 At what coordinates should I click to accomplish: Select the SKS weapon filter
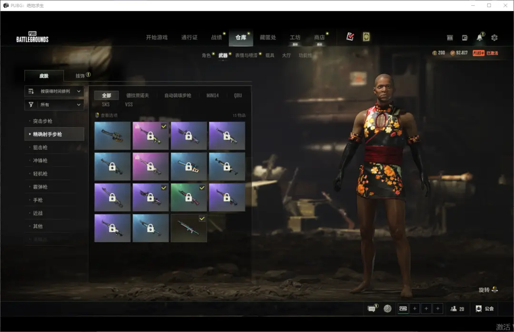click(x=106, y=104)
